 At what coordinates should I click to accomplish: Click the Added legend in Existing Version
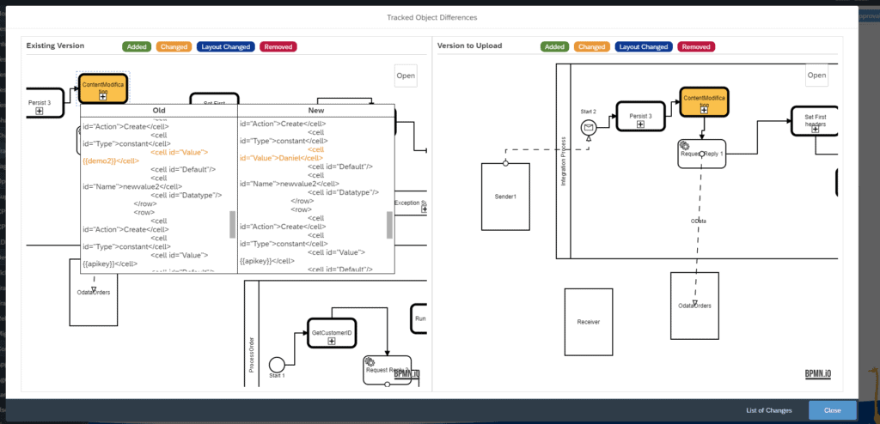pos(137,46)
